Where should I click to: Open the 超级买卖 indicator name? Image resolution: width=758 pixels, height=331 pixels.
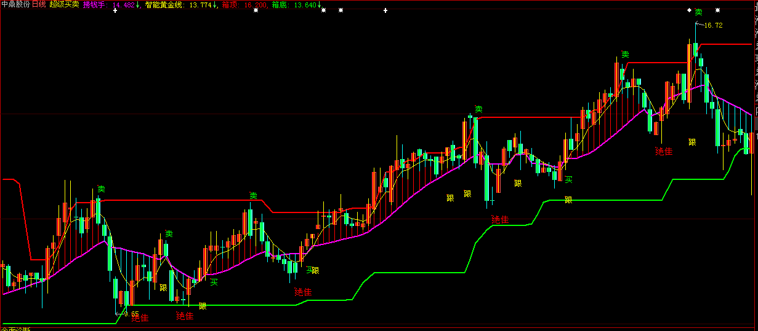64,4
